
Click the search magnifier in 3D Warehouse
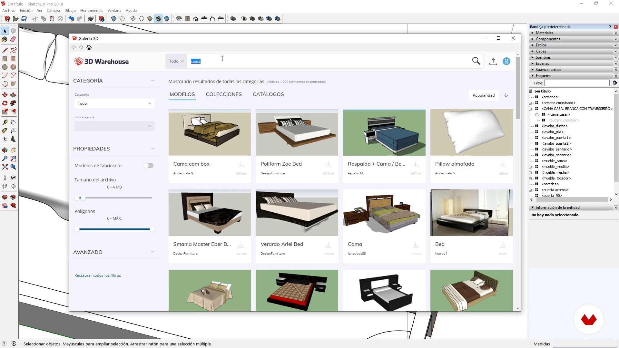476,61
